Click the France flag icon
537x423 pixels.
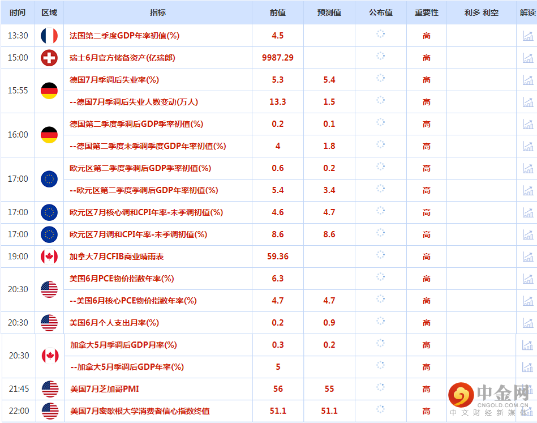(49, 36)
